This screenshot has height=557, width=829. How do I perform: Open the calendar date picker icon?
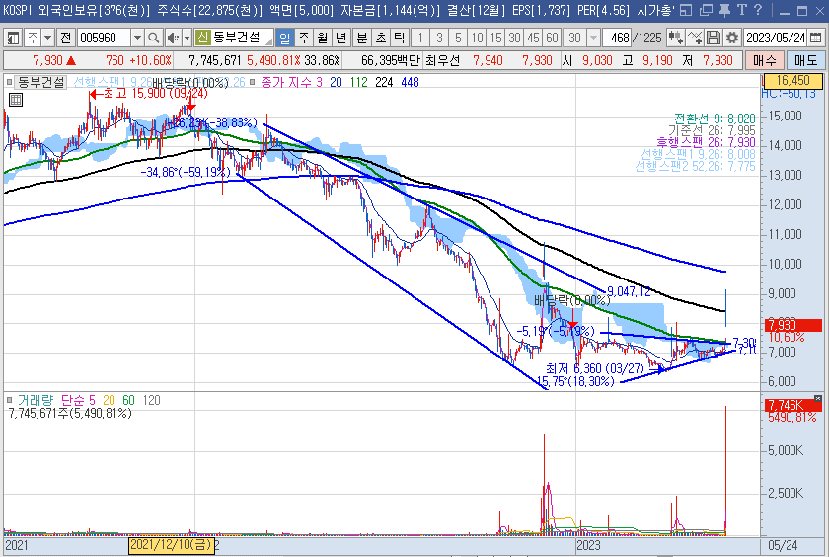(816, 38)
